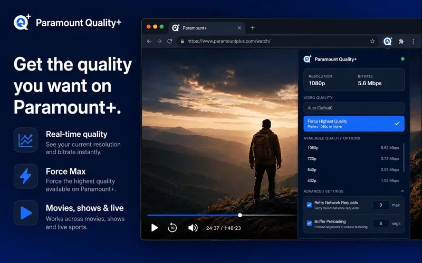Click the 1080p resolution readout
Viewport: 422px width, 263px height.
click(317, 83)
